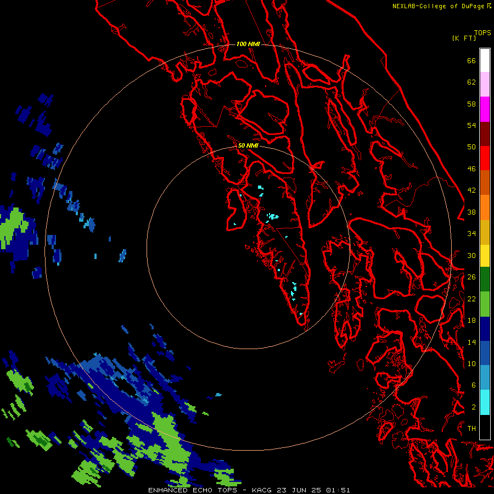The height and width of the screenshot is (494, 494).
Task: Click the TOPS legend title
Action: point(482,32)
